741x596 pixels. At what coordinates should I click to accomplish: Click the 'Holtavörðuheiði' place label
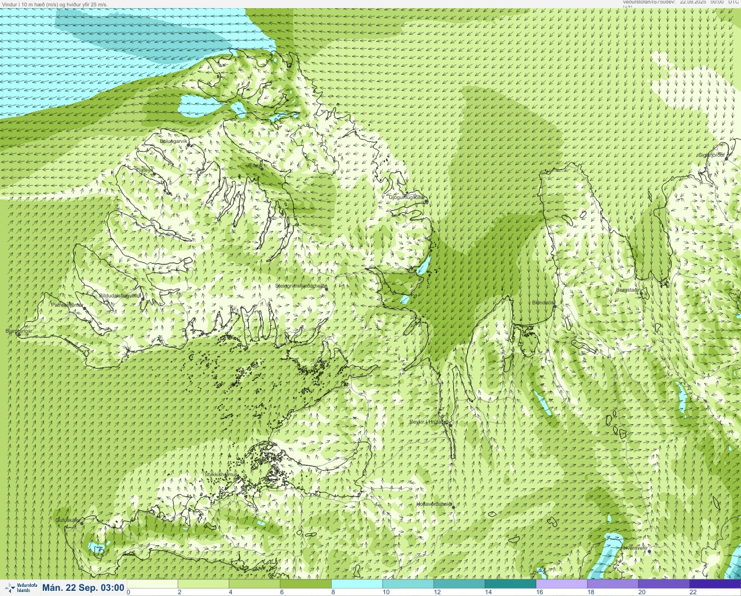tap(434, 504)
